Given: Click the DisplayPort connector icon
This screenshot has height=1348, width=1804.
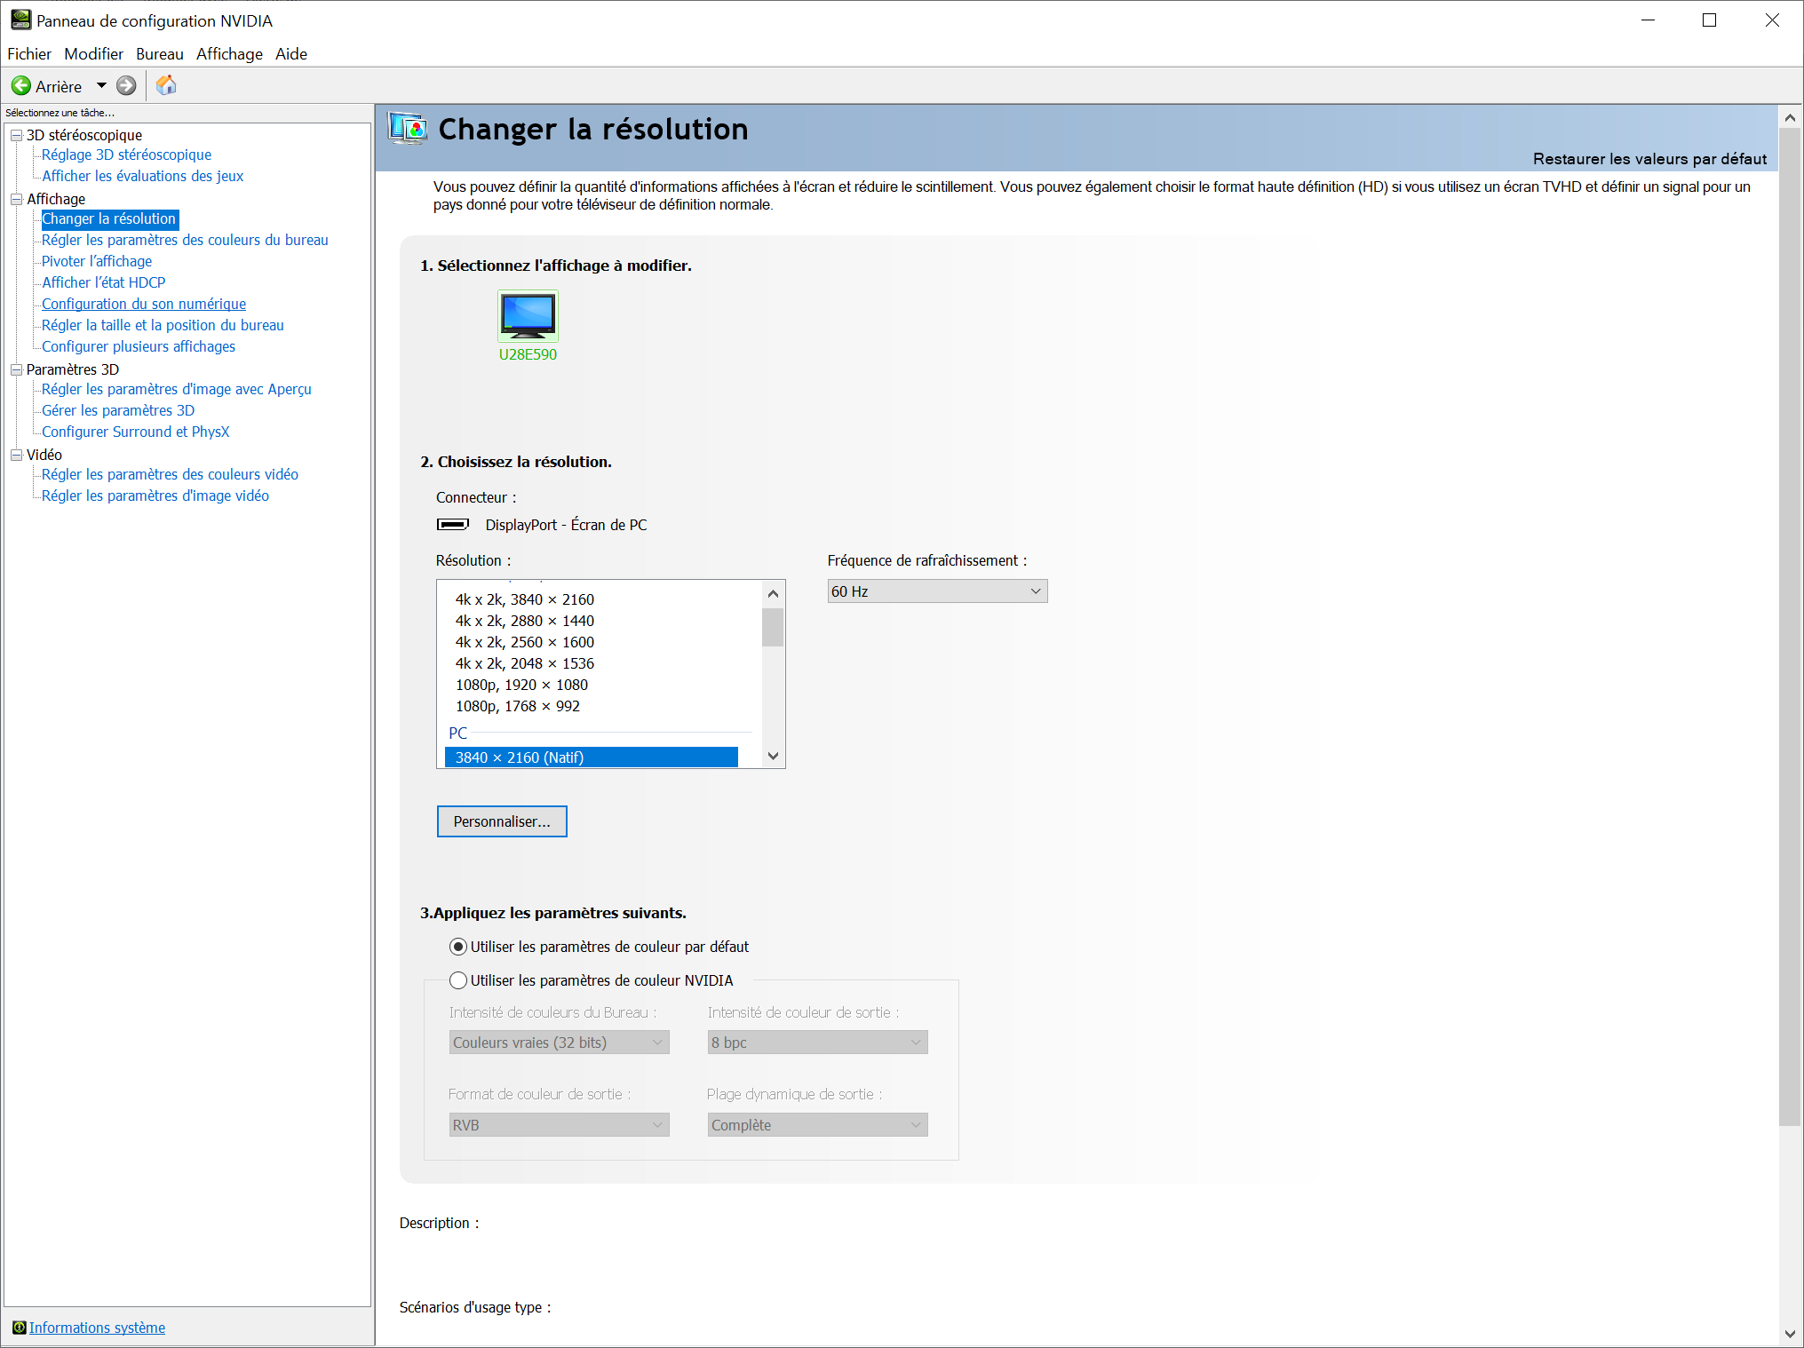Looking at the screenshot, I should [453, 525].
